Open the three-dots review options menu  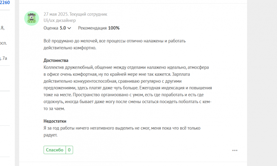pos(235,150)
